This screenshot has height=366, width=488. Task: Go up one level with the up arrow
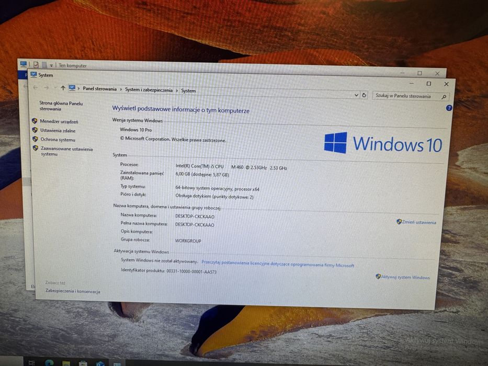point(63,88)
